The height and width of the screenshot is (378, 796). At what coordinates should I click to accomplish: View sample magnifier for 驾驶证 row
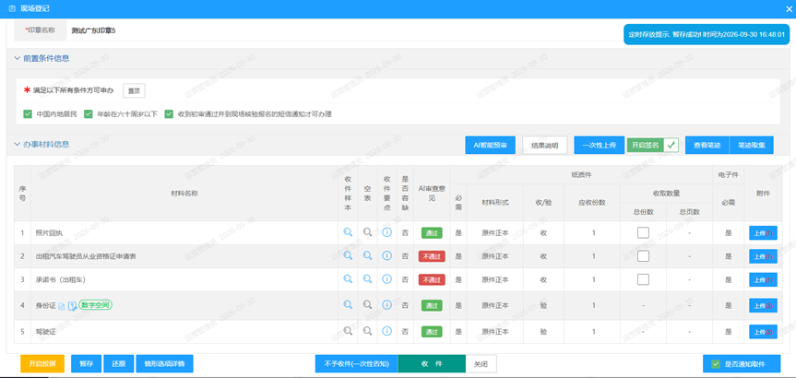[x=348, y=331]
